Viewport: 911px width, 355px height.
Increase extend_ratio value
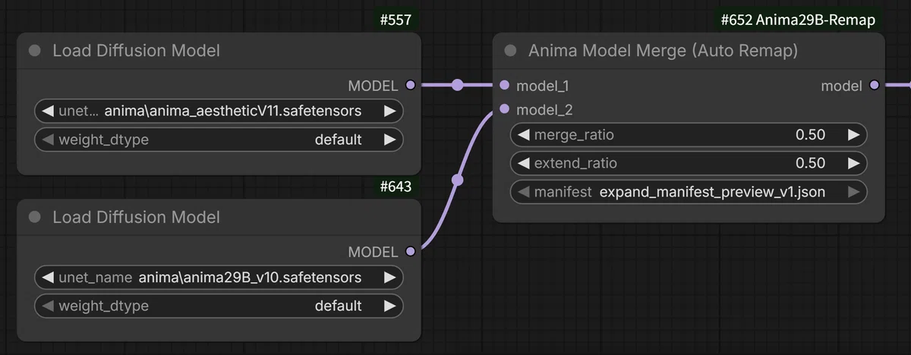click(x=853, y=163)
